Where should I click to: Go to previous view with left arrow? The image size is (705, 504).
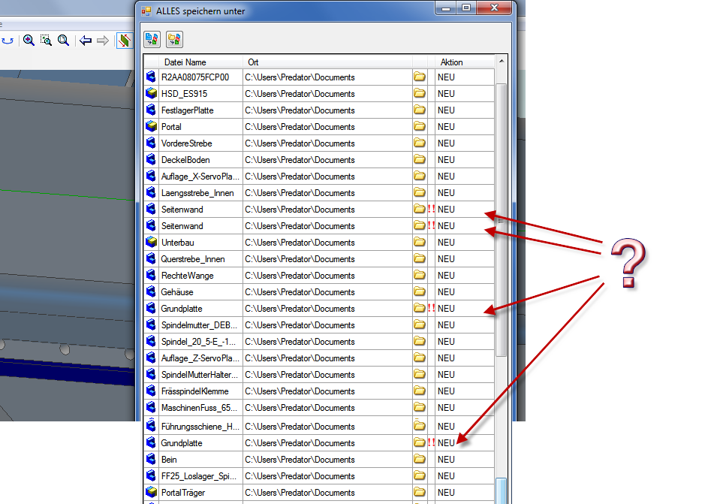click(86, 41)
